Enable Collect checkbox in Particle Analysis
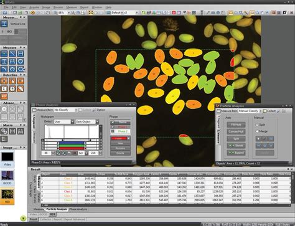 pos(265,111)
